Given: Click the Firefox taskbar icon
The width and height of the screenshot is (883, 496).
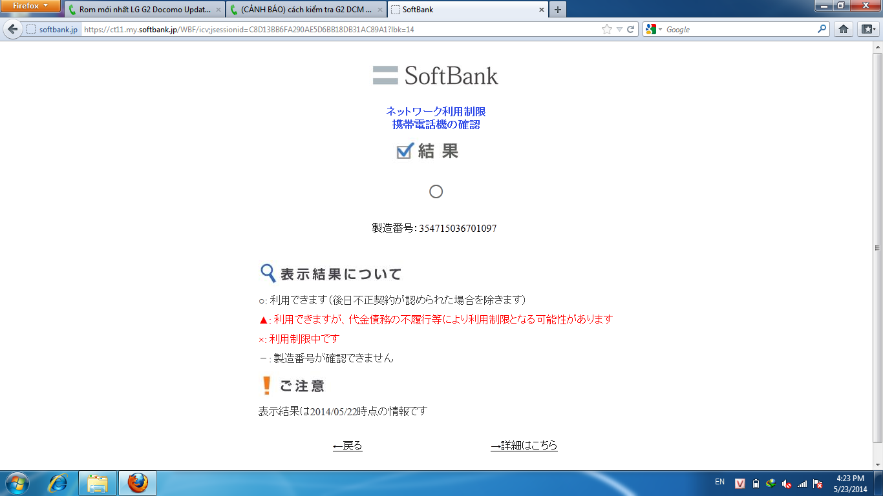Looking at the screenshot, I should [137, 483].
